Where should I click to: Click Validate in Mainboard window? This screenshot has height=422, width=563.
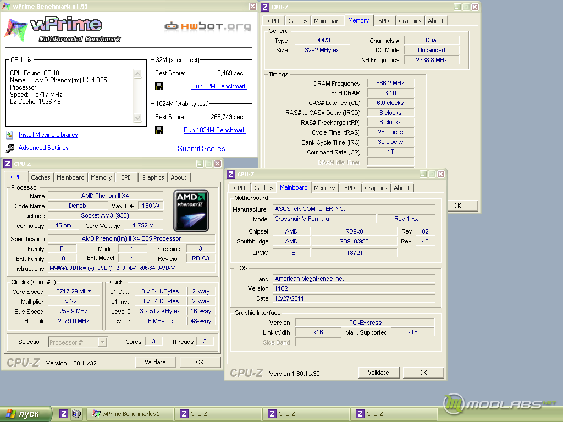(378, 373)
